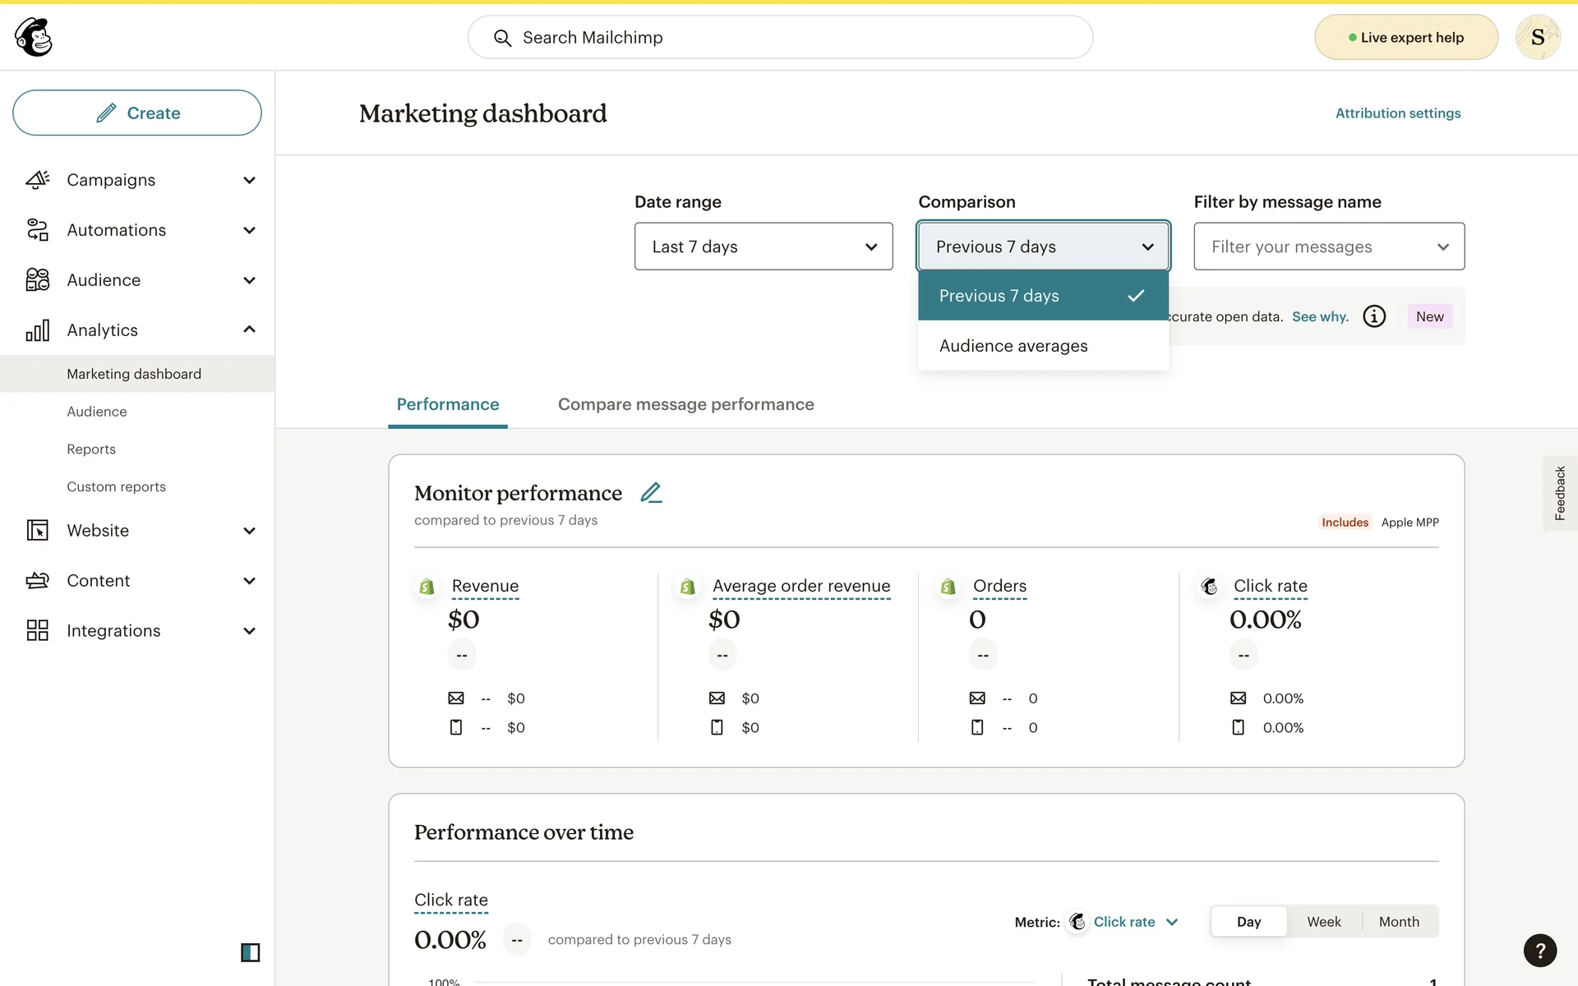Open the Filter your messages dropdown
This screenshot has width=1578, height=986.
point(1328,246)
